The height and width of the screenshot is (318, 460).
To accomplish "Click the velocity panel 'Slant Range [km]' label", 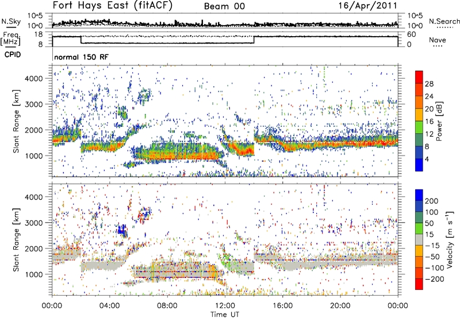I will (16, 239).
